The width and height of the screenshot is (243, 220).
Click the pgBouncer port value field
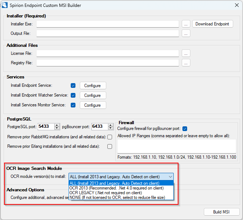(x=100, y=126)
